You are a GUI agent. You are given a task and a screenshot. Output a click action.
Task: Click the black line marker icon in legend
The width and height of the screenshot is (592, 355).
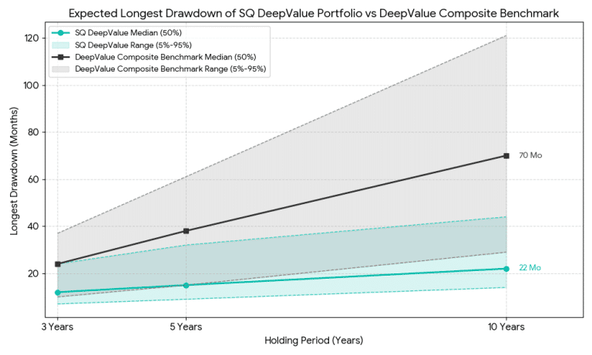60,57
